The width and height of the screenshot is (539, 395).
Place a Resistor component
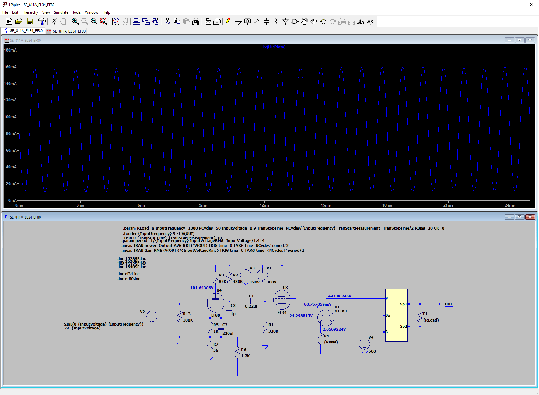tap(257, 21)
